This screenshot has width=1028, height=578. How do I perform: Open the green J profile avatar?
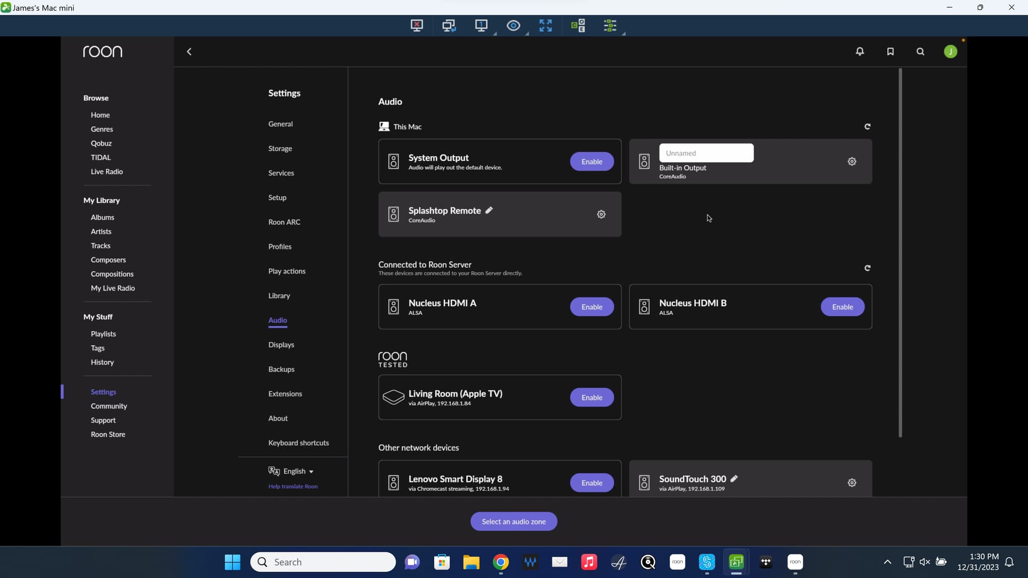point(950,51)
